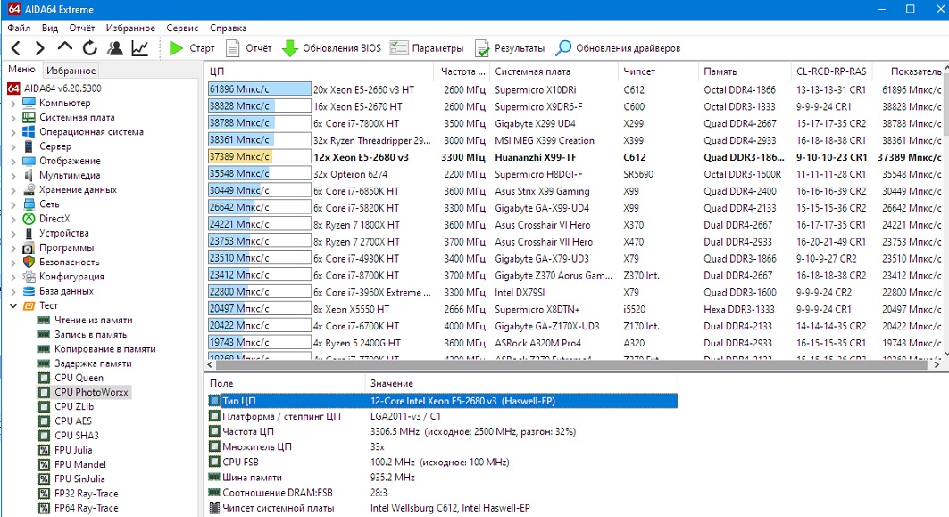Open the Вид menu
Screen dimensions: 949x517
[x=50, y=28]
